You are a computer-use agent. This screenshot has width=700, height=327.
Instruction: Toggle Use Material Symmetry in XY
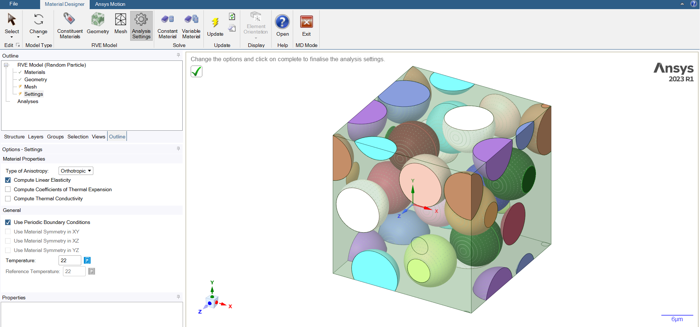click(x=8, y=232)
